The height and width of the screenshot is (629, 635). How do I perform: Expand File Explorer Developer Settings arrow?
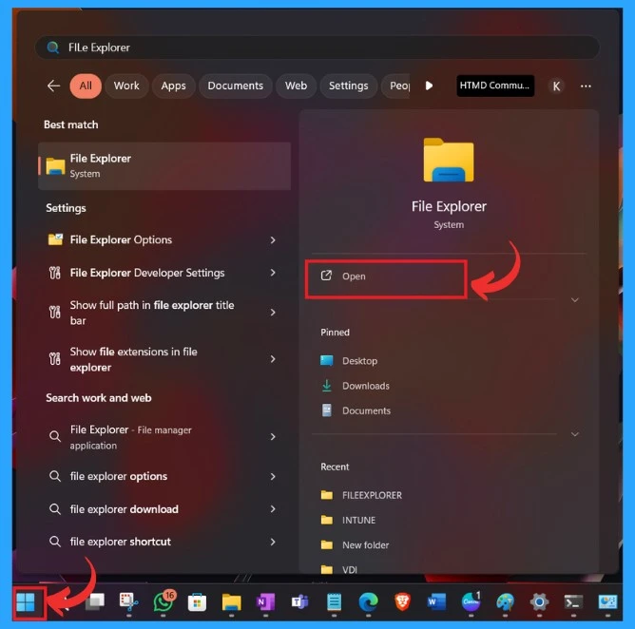[x=273, y=273]
